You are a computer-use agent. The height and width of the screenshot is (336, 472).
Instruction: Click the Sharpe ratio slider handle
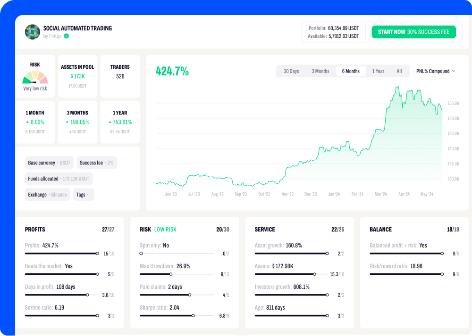pyautogui.click(x=194, y=316)
